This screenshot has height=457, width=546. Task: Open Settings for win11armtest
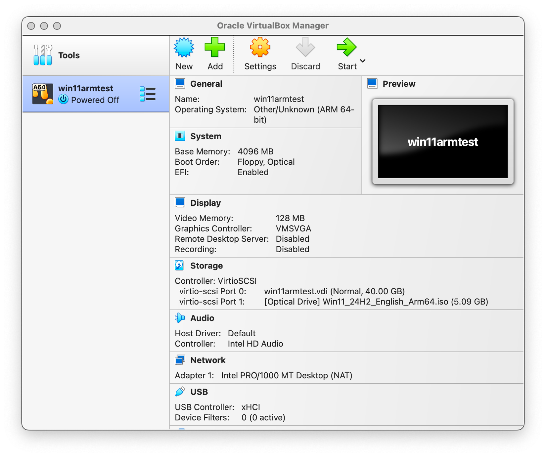pos(260,47)
